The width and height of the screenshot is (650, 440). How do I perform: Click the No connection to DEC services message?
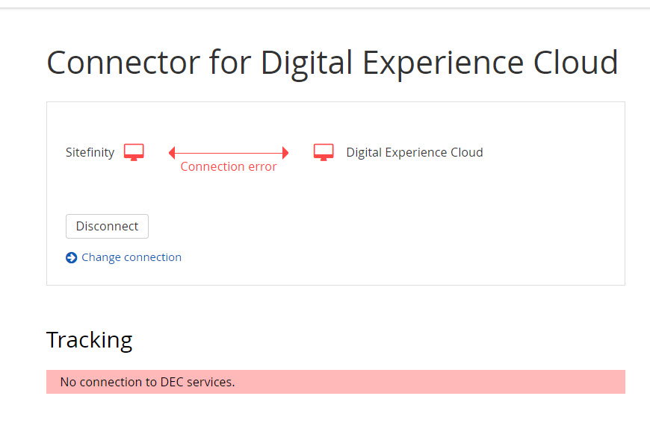coord(147,382)
